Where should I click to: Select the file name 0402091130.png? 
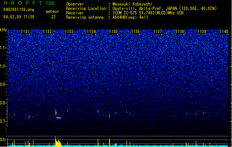click(x=19, y=10)
